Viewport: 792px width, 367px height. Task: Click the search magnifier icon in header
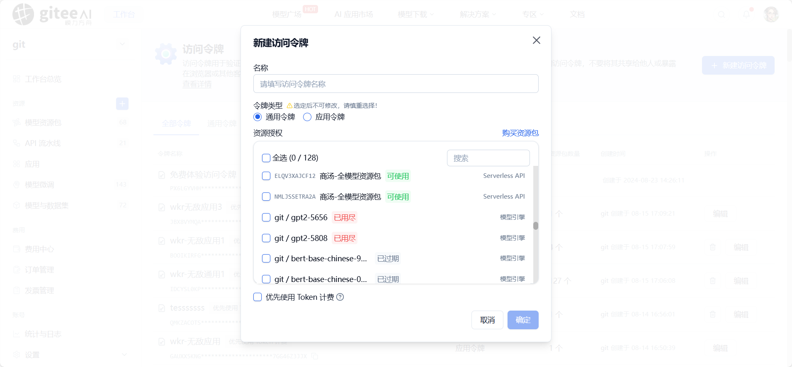pos(722,15)
